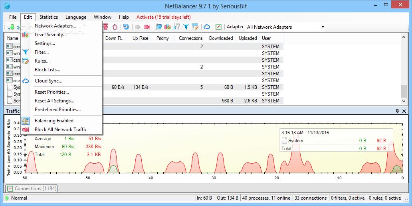Open the File menu
Screen dimensions: 412x206
[x=13, y=17]
